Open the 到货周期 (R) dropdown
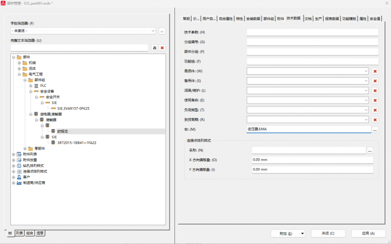391x244 pixels. [x=366, y=120]
